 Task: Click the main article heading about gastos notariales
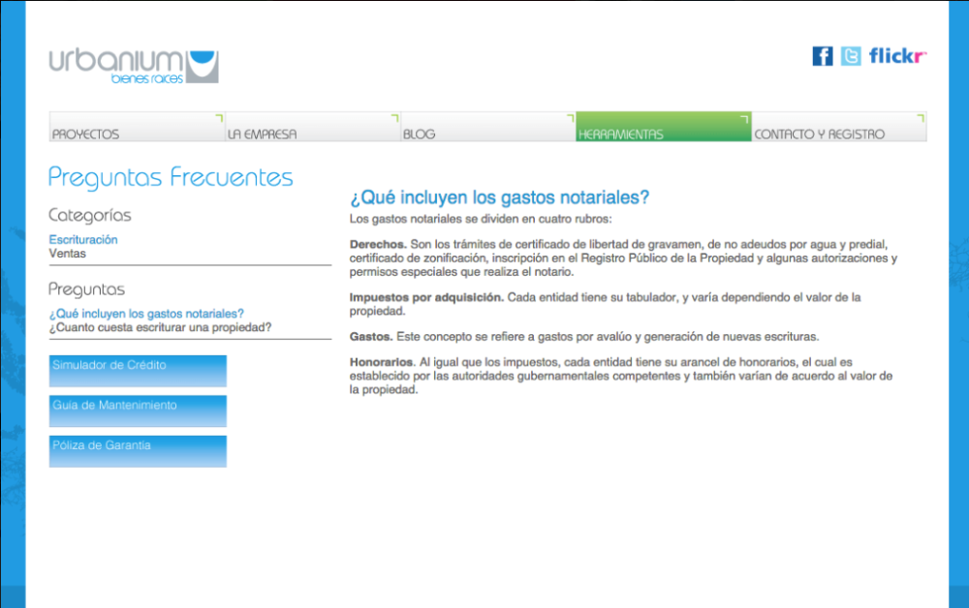(x=499, y=198)
